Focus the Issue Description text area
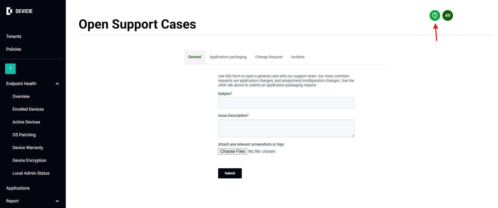The height and width of the screenshot is (208, 498). [286, 128]
